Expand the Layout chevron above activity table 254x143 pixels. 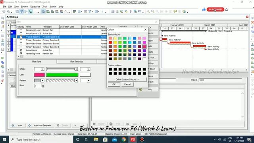point(10,22)
